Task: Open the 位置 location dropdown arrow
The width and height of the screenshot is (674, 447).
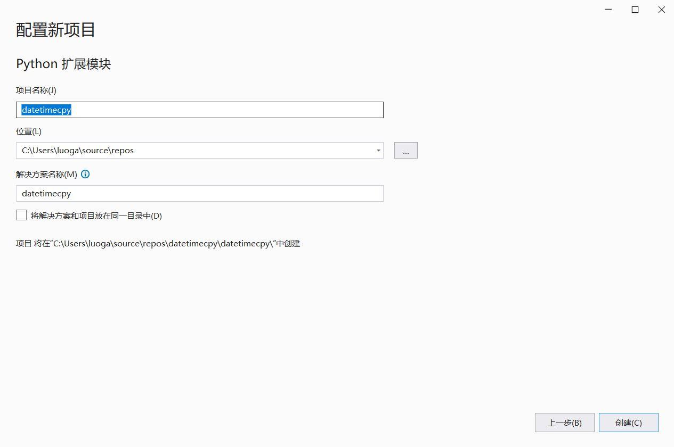Action: click(378, 151)
